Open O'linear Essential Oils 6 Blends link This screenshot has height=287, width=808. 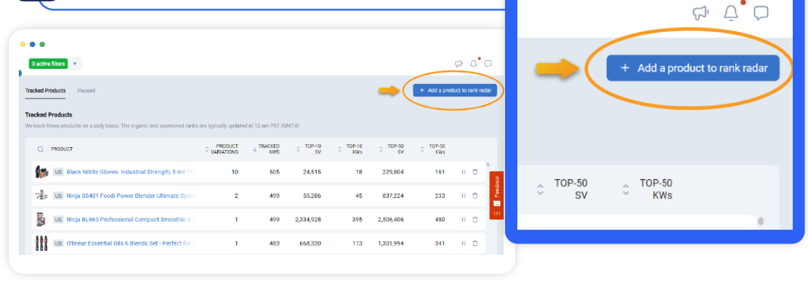[131, 244]
